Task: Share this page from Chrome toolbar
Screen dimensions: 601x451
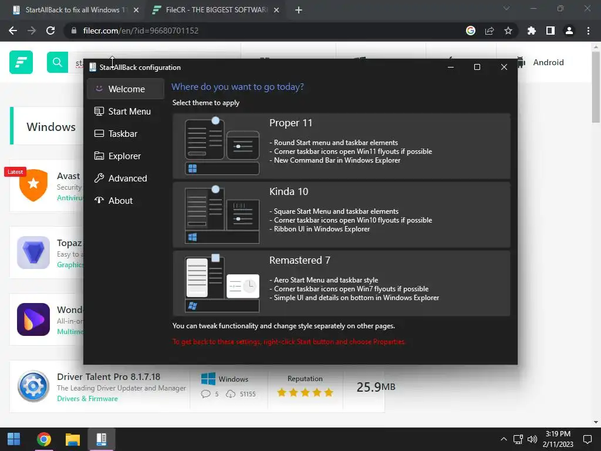Action: tap(489, 31)
